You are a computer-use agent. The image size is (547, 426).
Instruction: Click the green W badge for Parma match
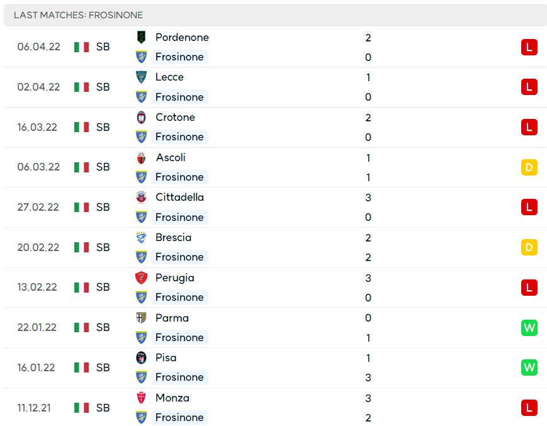click(529, 328)
